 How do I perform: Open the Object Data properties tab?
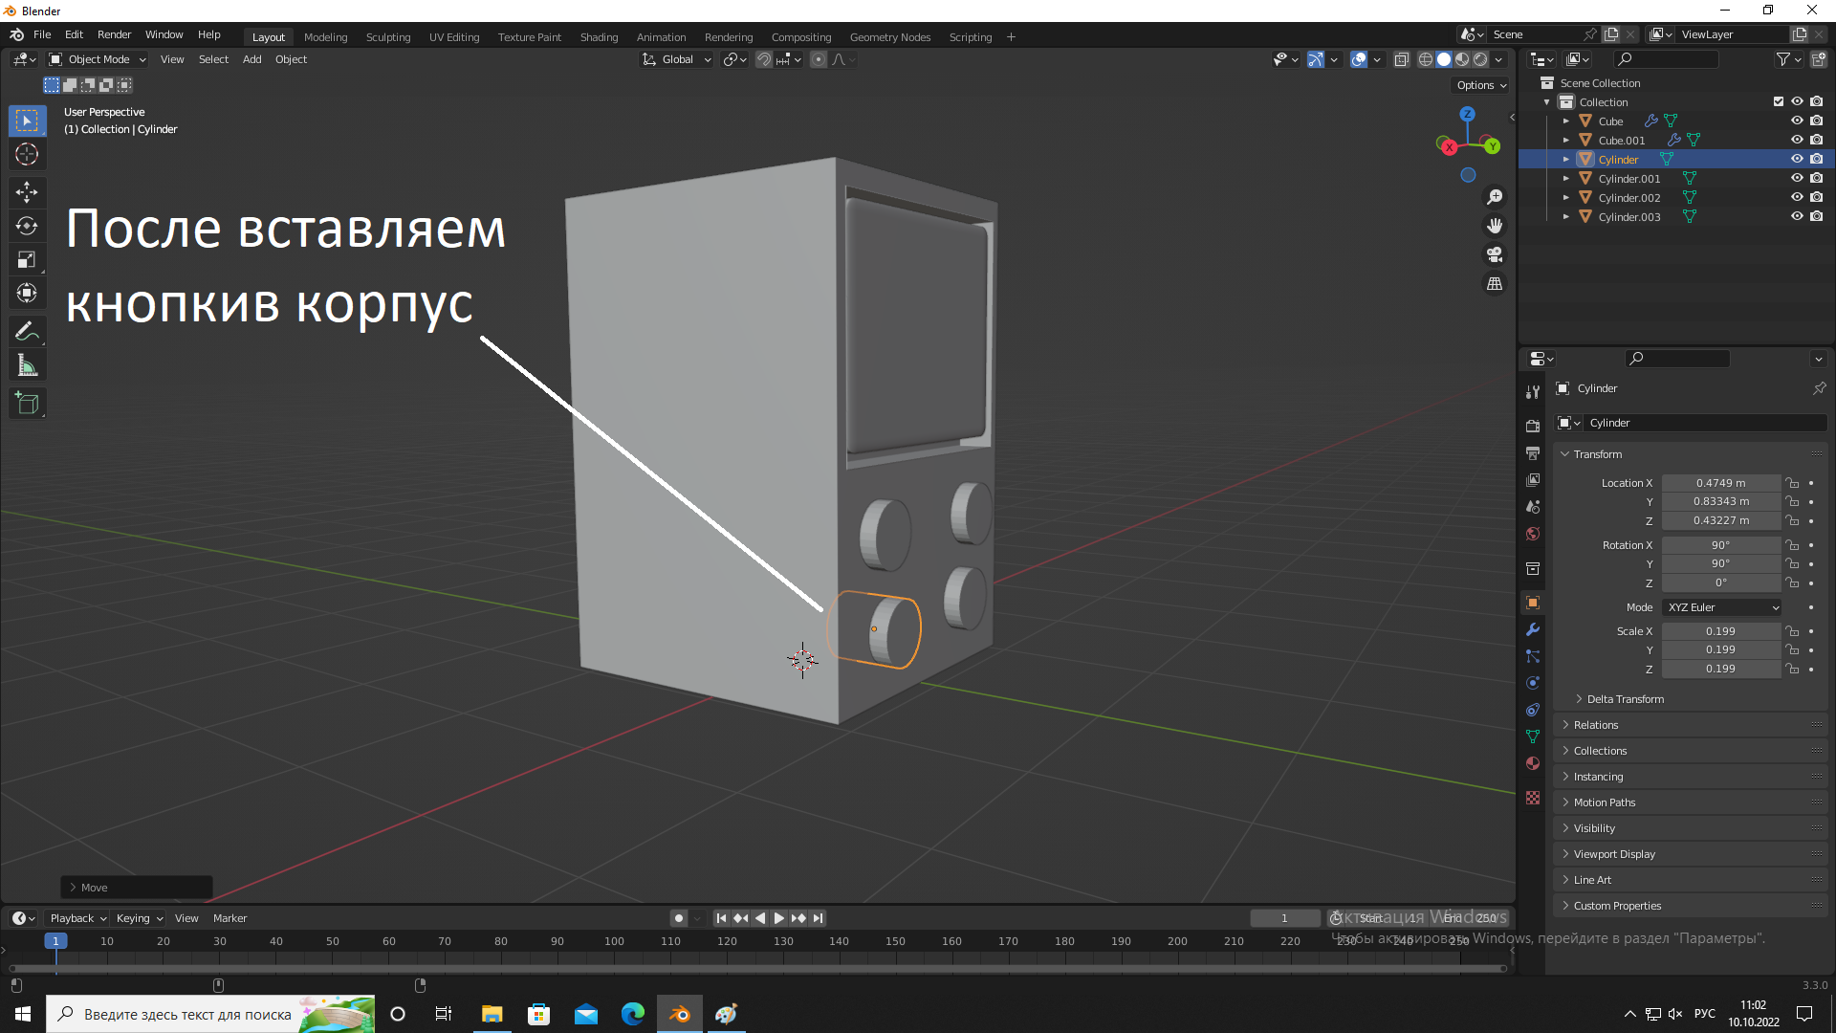(1533, 736)
